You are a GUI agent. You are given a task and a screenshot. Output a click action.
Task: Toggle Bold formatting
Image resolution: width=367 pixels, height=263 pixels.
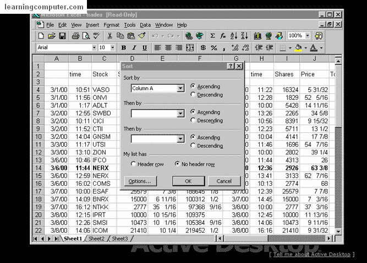coord(124,48)
